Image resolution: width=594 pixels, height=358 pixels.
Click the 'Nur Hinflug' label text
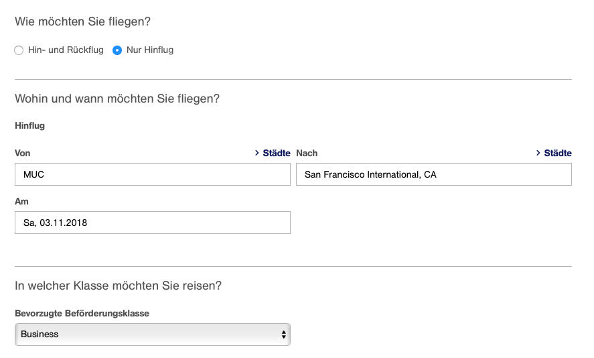tap(149, 50)
